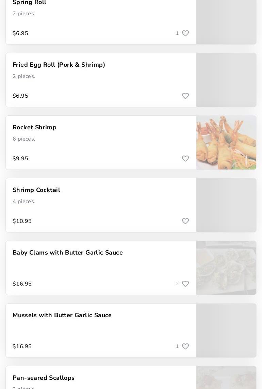Like the Spring Roll item with heart icon
Viewport: 262px width, 389px height.
tap(185, 33)
